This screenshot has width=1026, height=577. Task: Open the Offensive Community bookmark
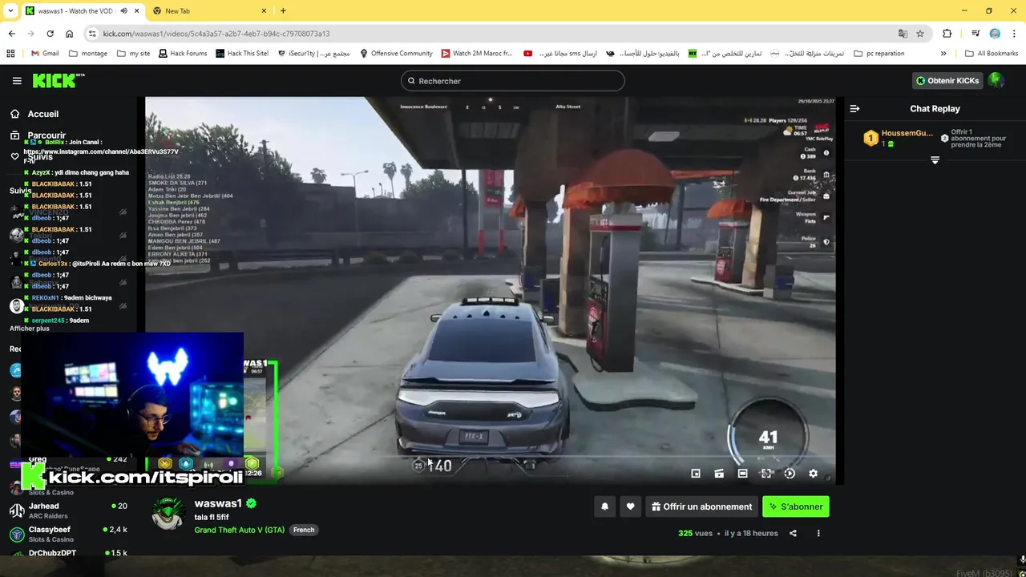[x=396, y=54]
